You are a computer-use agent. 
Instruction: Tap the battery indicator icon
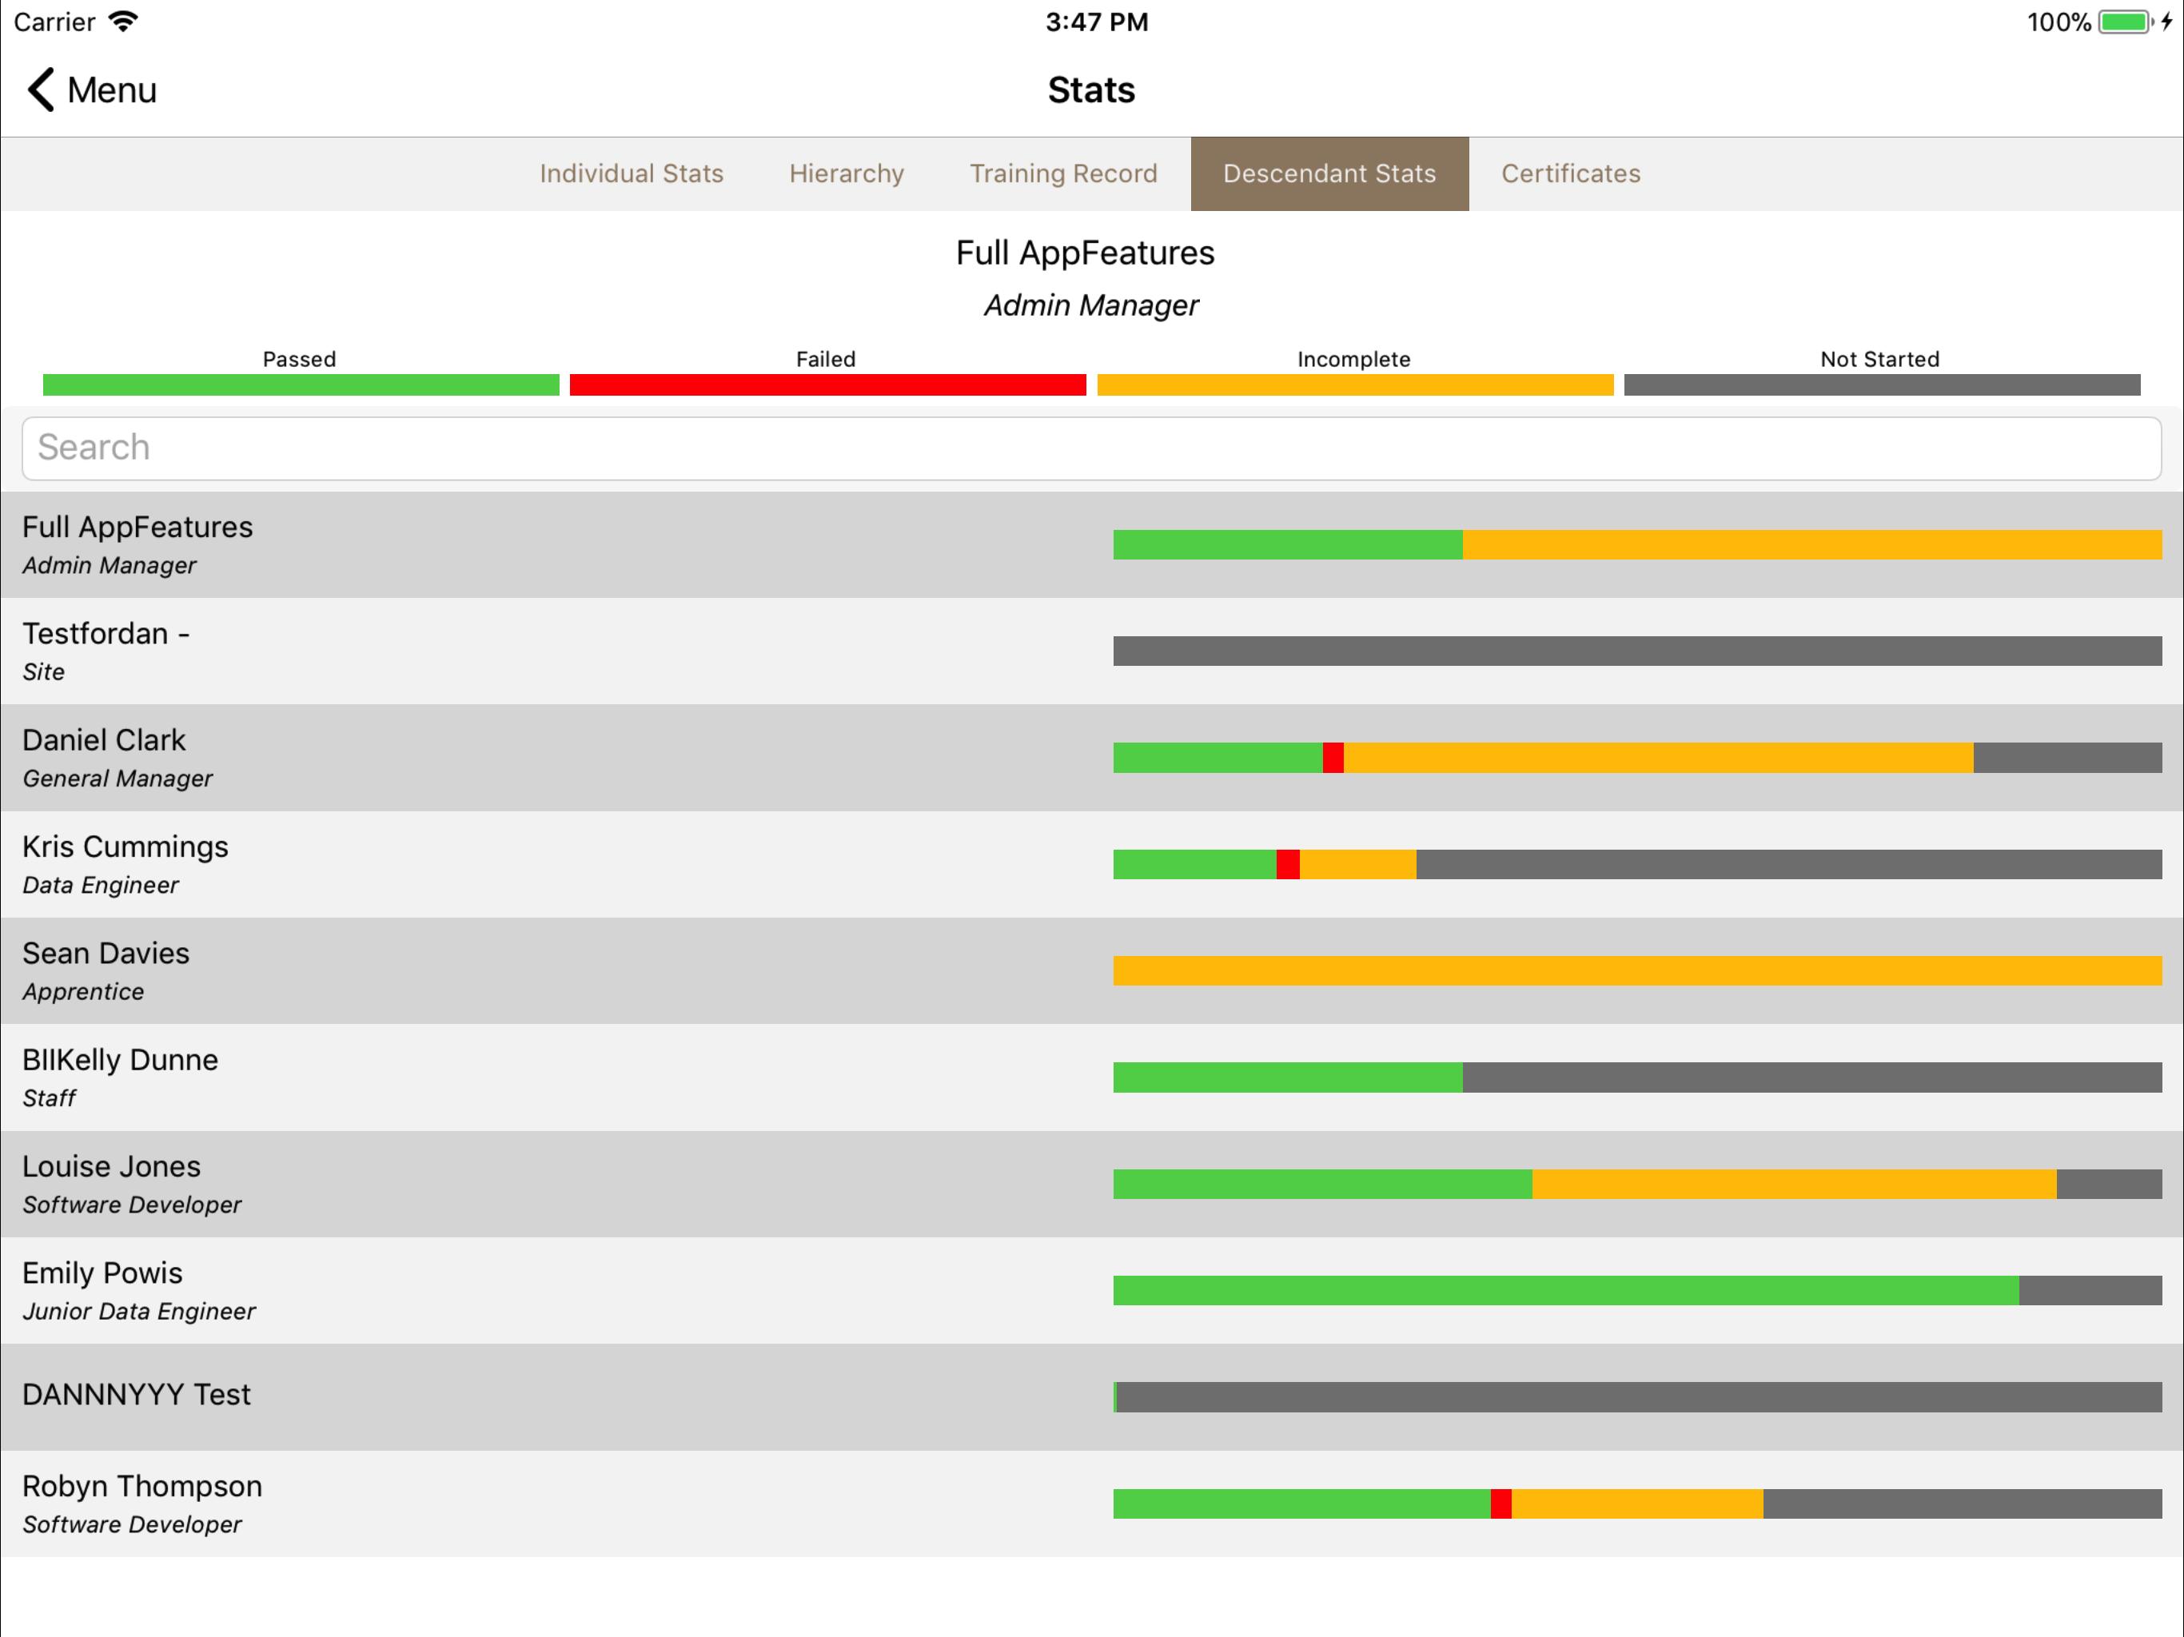click(2125, 22)
